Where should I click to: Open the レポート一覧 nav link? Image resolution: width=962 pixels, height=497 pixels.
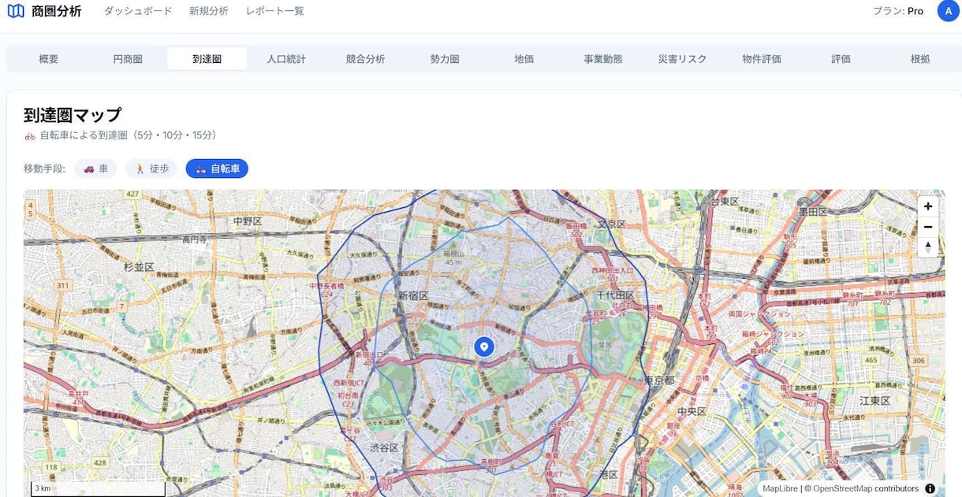pos(275,11)
